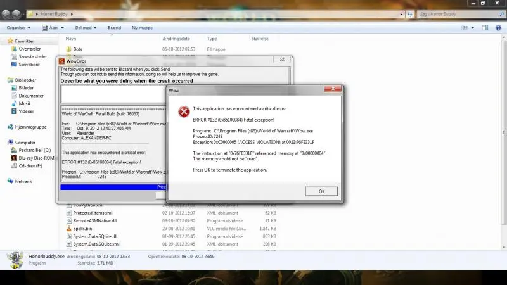Sort by the Ændringsdato column header
Image resolution: width=507 pixels, height=285 pixels.
pos(176,39)
